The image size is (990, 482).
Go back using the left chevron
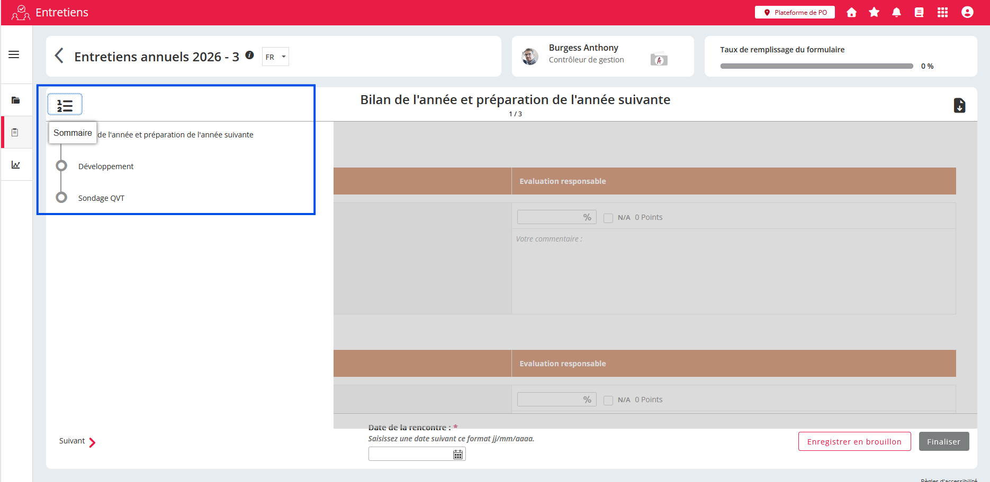[59, 56]
